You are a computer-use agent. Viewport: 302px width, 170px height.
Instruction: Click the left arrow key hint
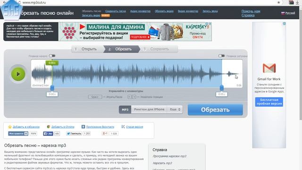click(130, 97)
